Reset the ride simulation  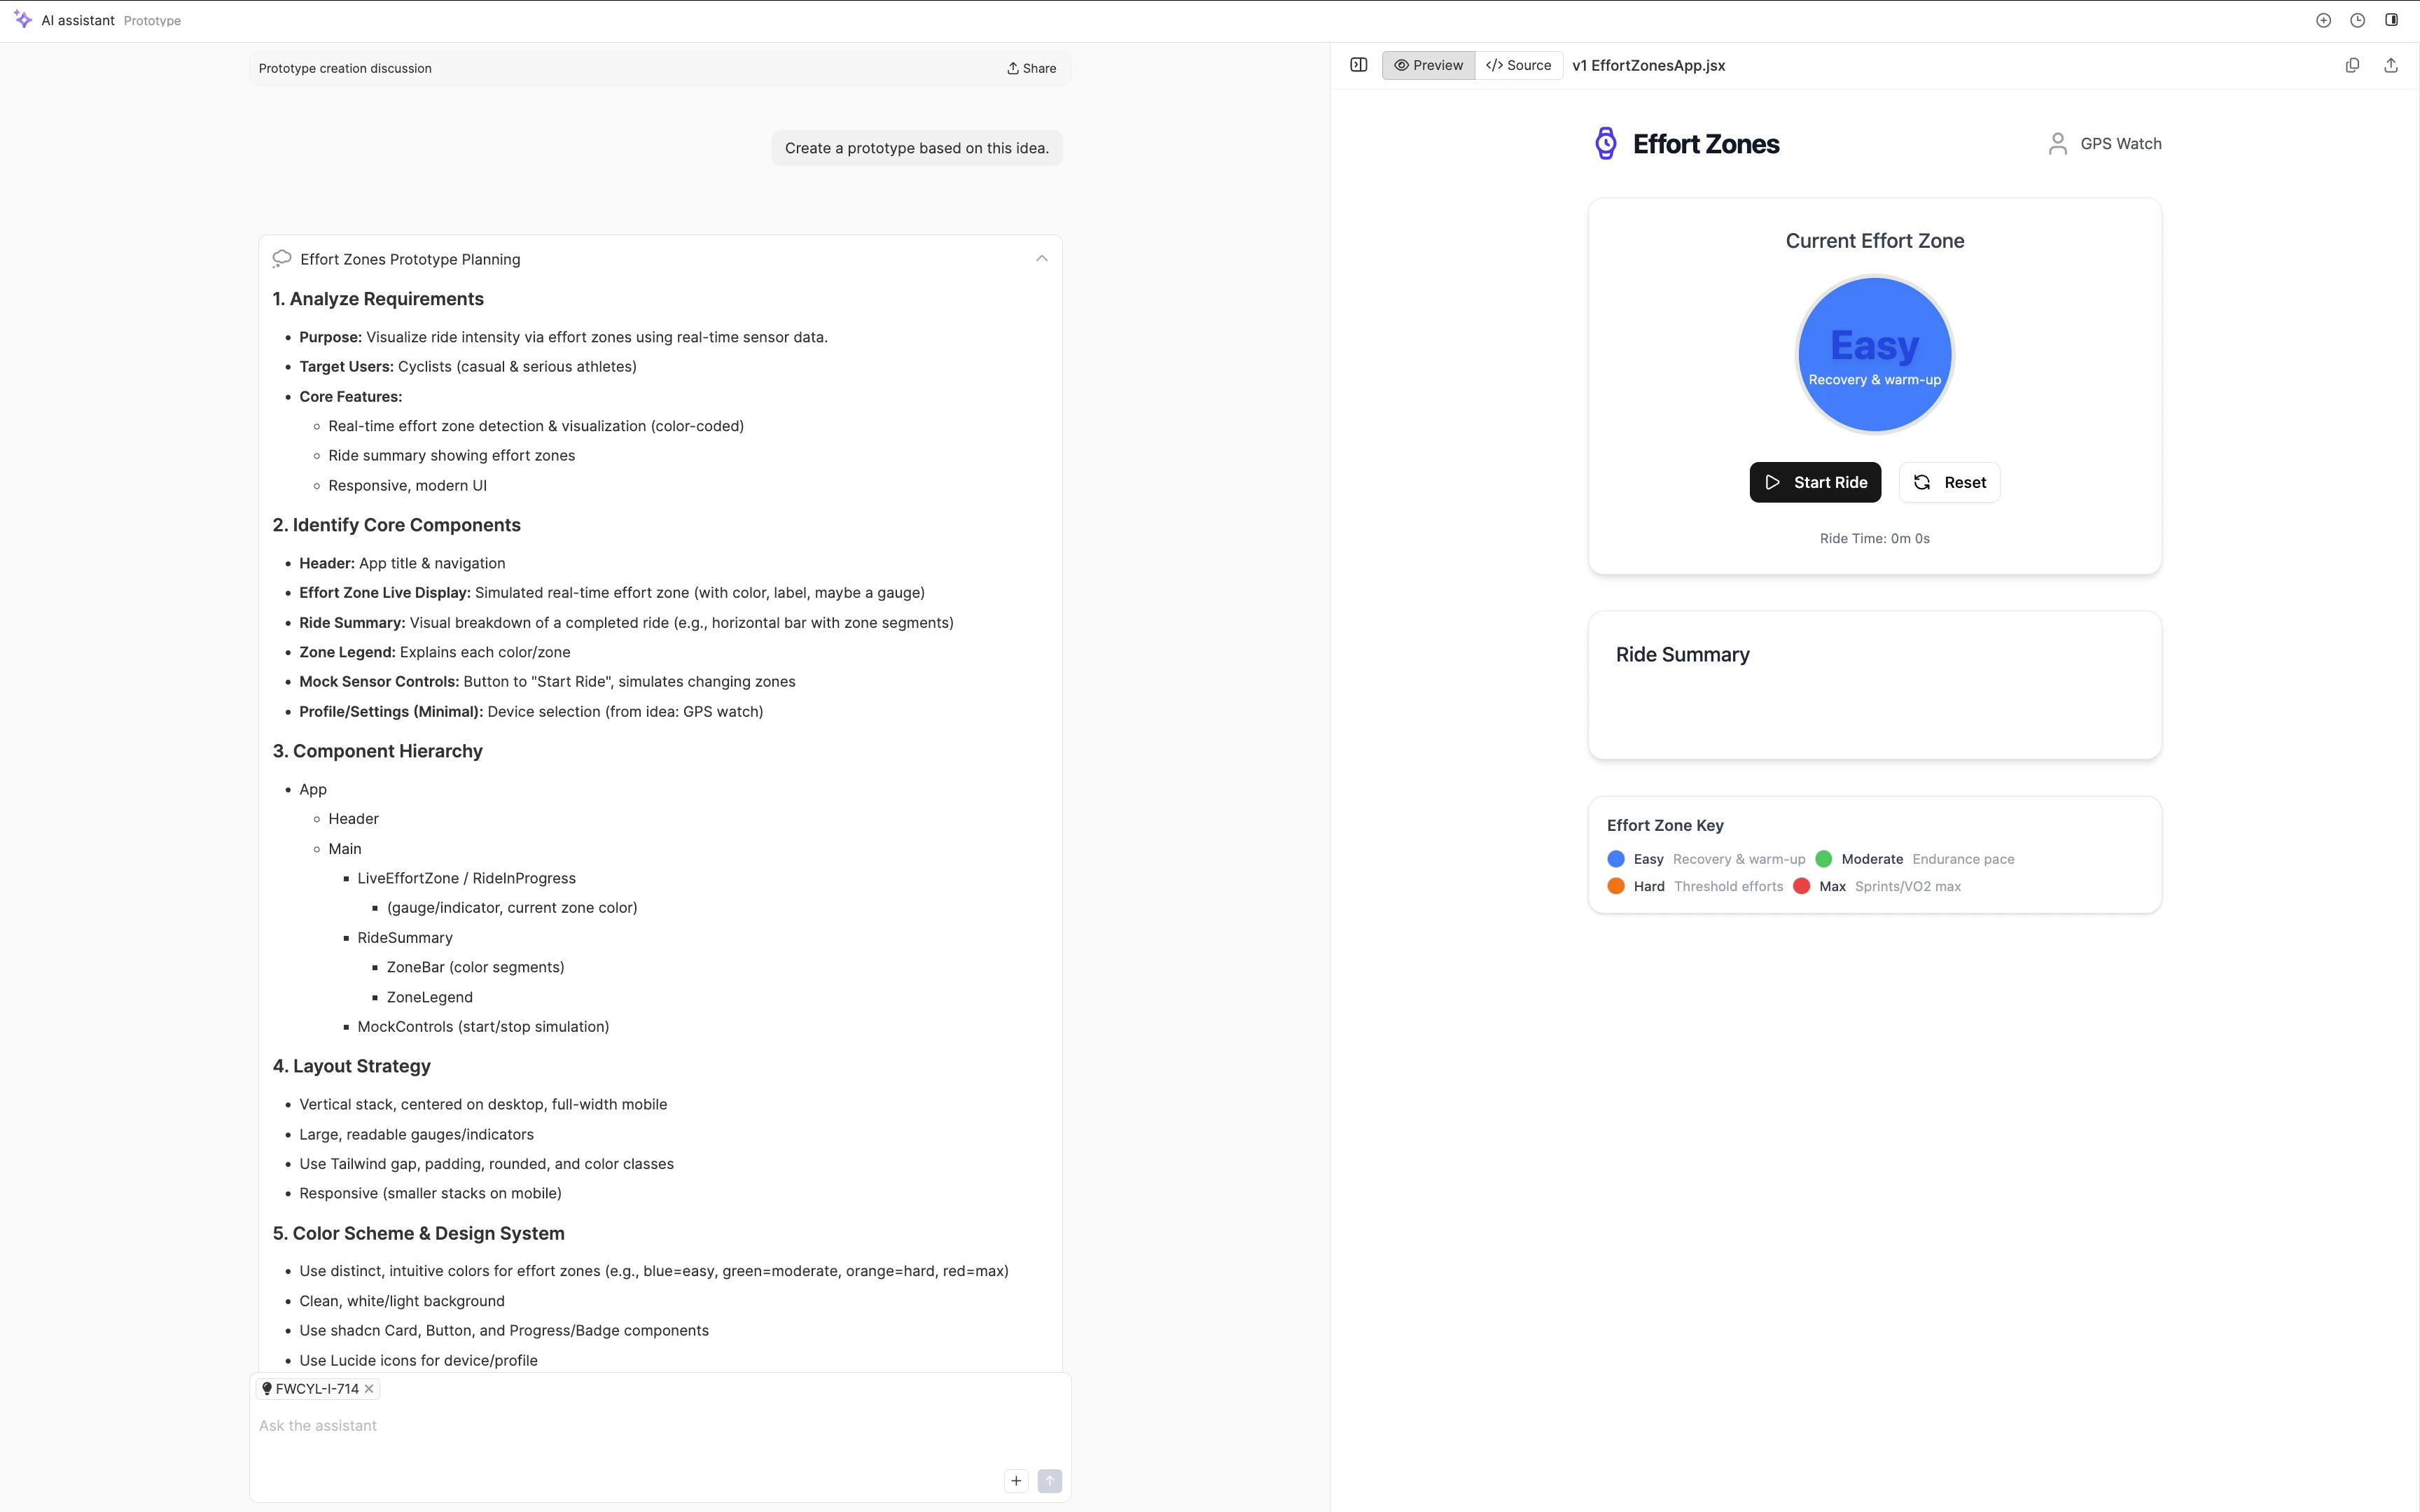tap(1947, 482)
